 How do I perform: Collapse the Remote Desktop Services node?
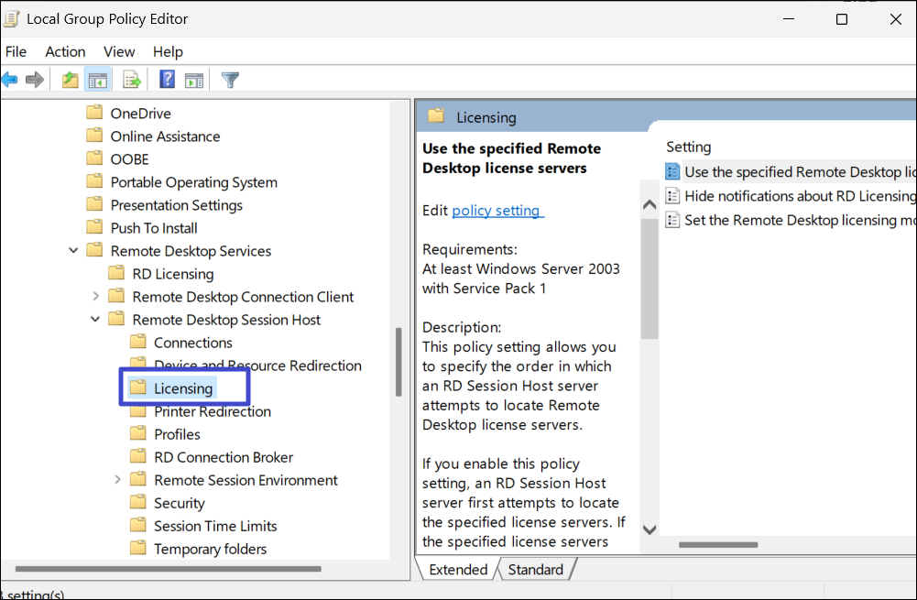pyautogui.click(x=73, y=251)
